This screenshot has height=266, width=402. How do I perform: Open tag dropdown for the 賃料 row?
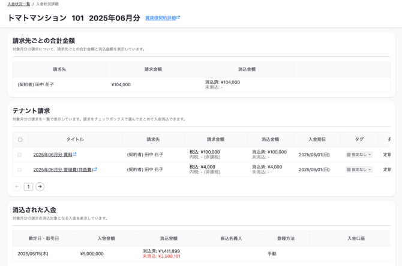click(359, 155)
